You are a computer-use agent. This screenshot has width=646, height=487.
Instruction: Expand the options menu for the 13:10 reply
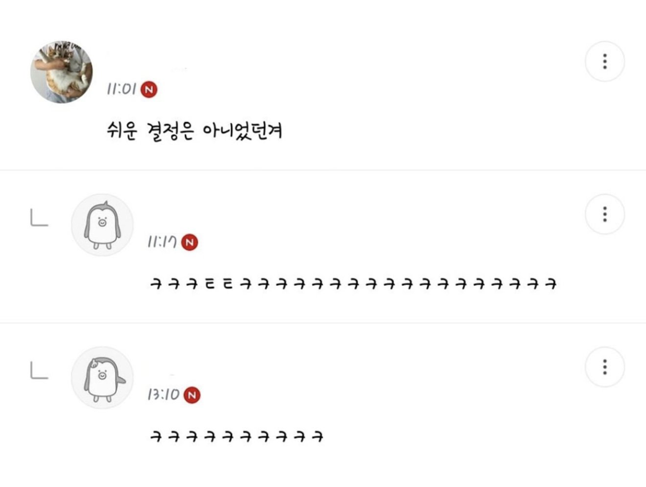pyautogui.click(x=605, y=367)
